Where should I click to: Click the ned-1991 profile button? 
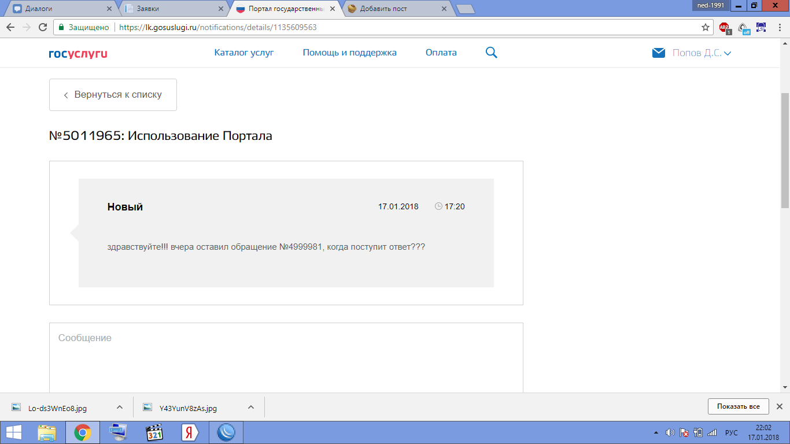click(710, 5)
